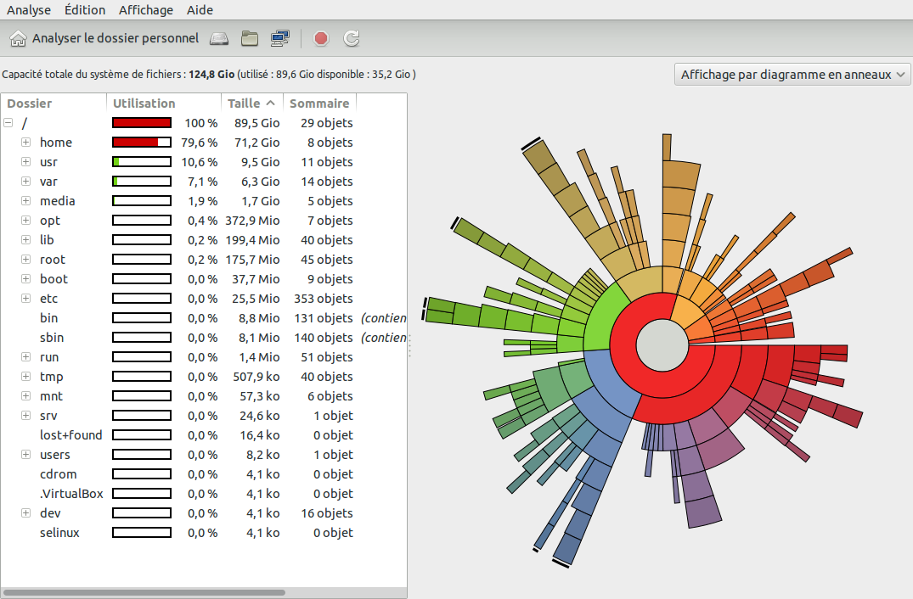Open the Édition menu
913x599 pixels.
coord(85,10)
